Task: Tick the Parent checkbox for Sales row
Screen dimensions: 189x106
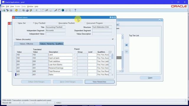Action: coord(75,74)
